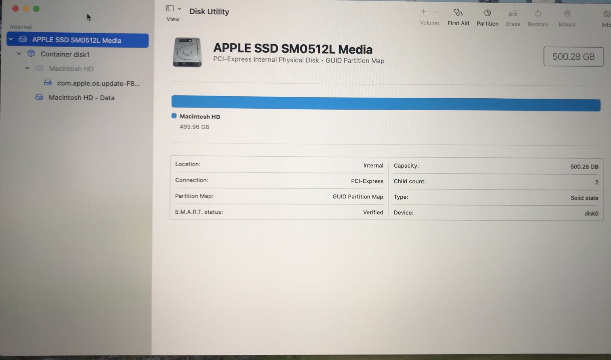
Task: Click the Macintosh HD blue legend swatch
Action: click(174, 116)
